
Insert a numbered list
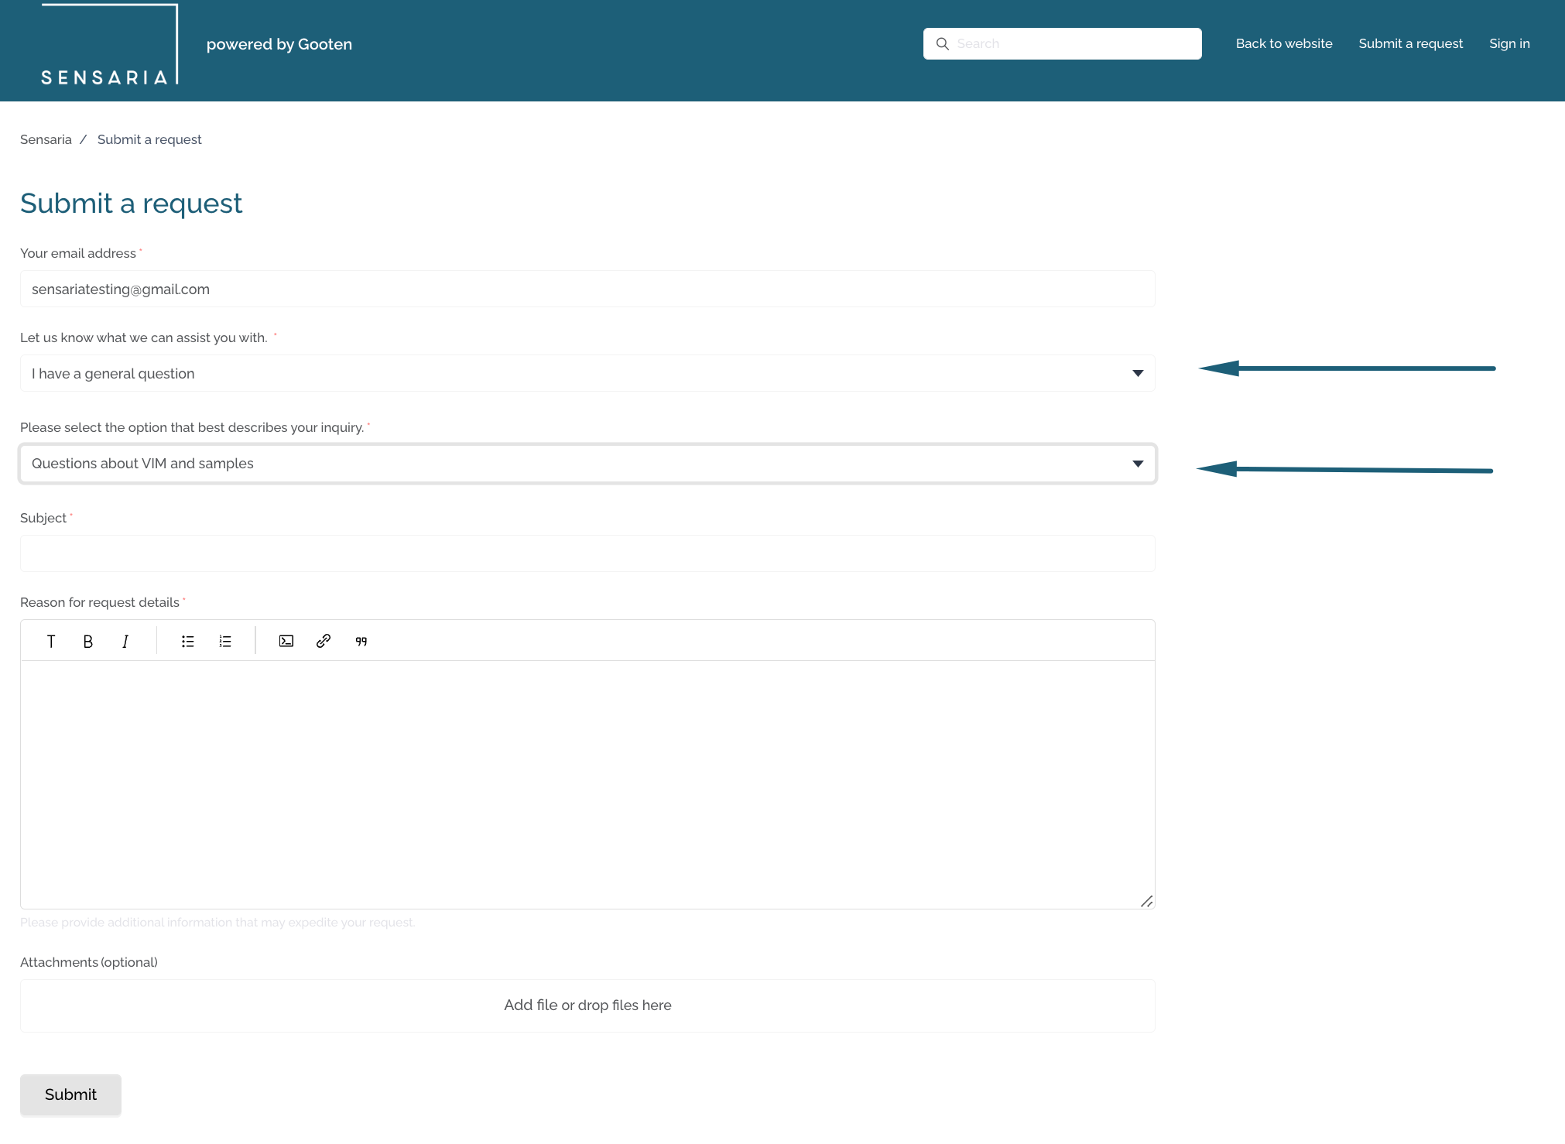[225, 641]
